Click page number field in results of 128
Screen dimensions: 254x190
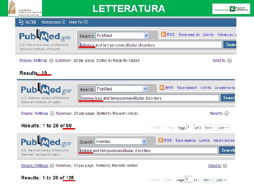pyautogui.click(x=189, y=179)
